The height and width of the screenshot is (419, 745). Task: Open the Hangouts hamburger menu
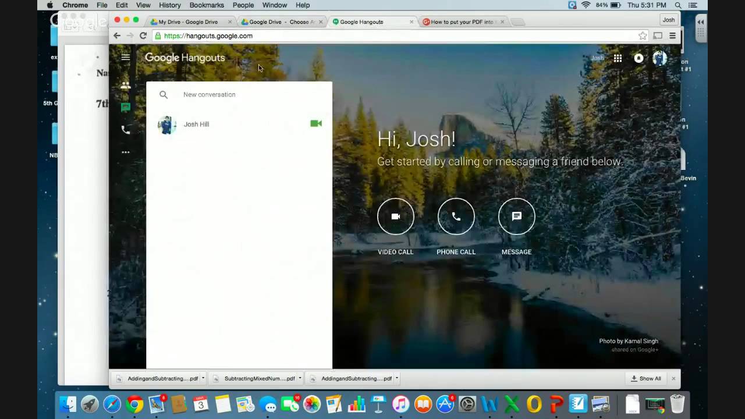[x=125, y=58]
